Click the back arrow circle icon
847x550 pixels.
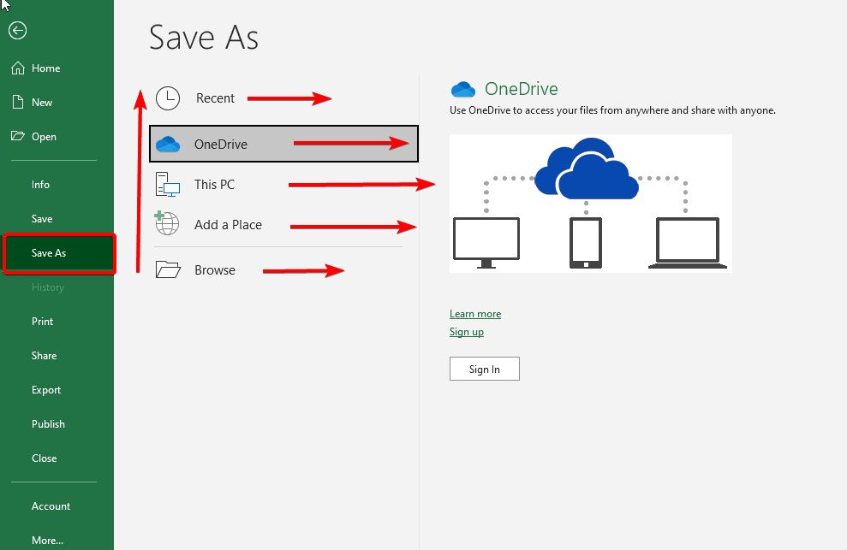coord(17,30)
